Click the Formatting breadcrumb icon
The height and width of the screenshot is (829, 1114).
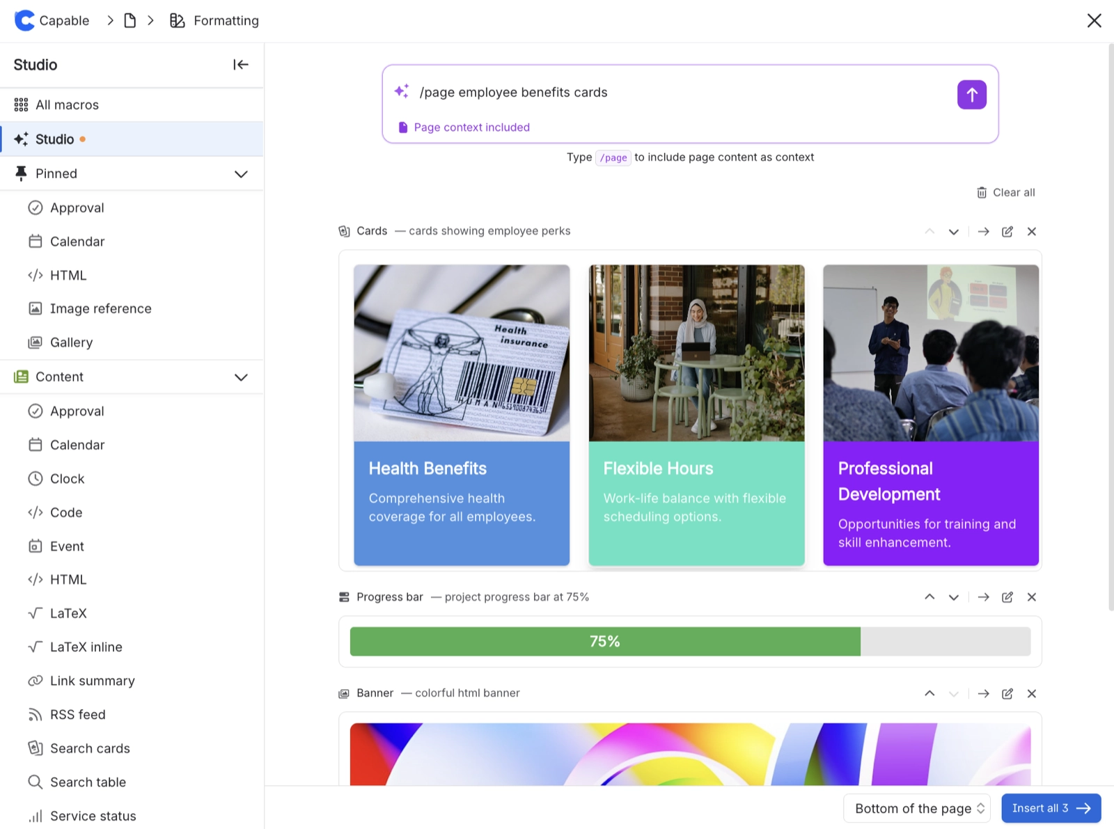(x=178, y=21)
